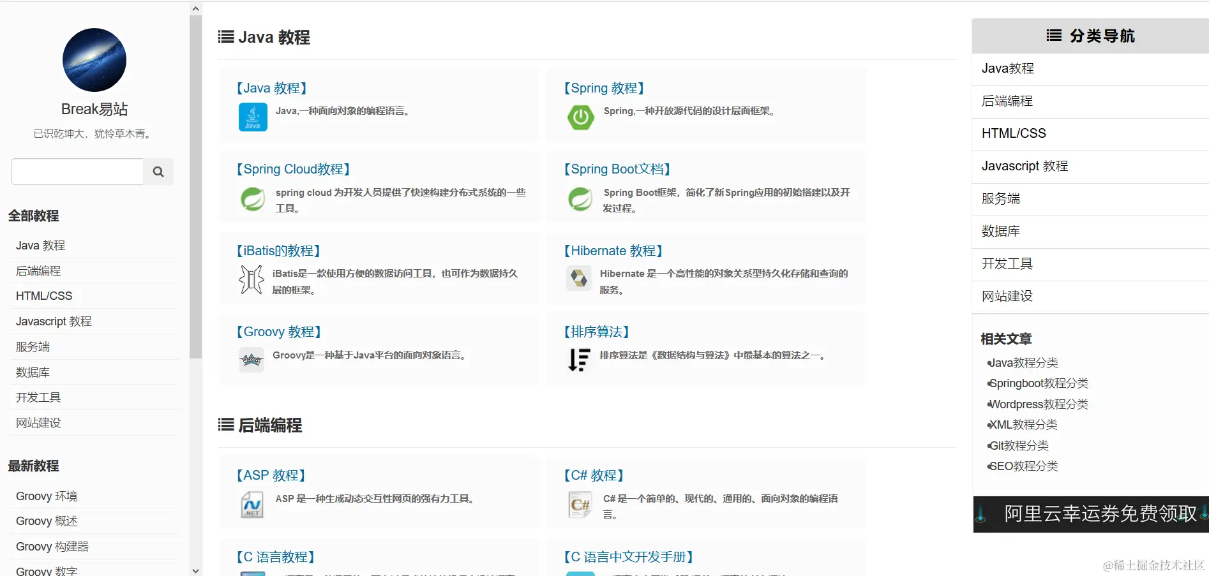Click the C# tutorial icon
This screenshot has height=576, width=1209.
tap(580, 505)
